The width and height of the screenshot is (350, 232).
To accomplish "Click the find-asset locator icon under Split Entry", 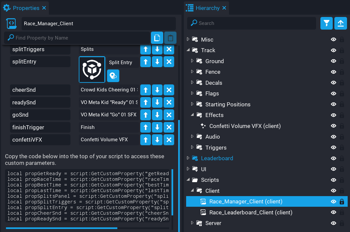I will click(x=113, y=76).
